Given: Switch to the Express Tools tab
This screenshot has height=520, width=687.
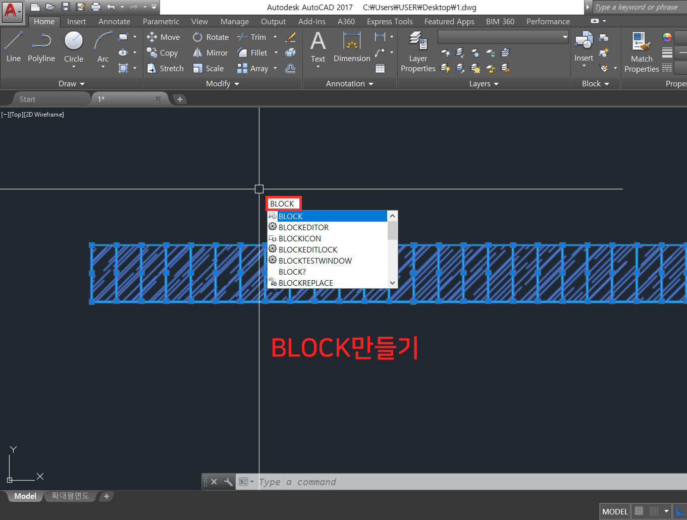Looking at the screenshot, I should 390,21.
